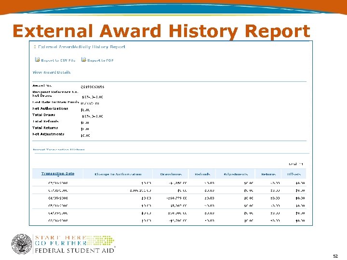
Task: Click the Total Draws label
Action: tap(43, 115)
